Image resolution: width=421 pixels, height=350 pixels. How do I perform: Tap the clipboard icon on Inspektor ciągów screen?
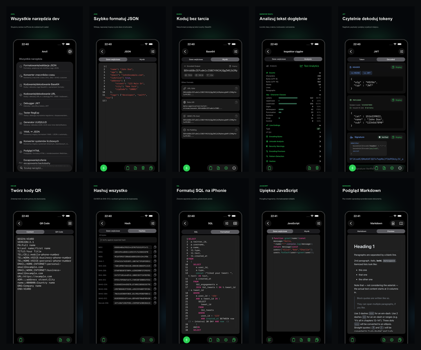(x=269, y=168)
